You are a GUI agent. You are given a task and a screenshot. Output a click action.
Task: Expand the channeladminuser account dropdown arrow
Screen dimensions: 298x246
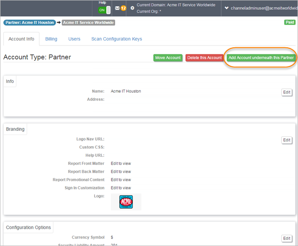pyautogui.click(x=226, y=8)
